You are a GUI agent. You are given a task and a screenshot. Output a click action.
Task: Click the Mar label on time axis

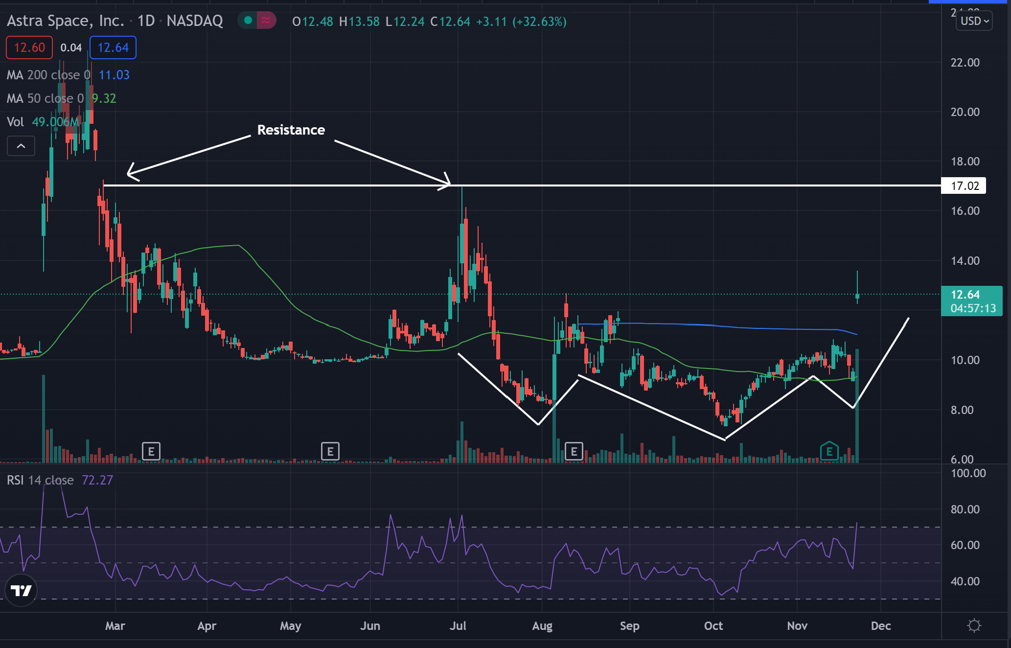115,625
